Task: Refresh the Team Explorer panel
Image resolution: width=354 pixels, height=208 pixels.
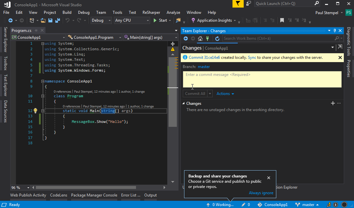Action: pos(217,38)
